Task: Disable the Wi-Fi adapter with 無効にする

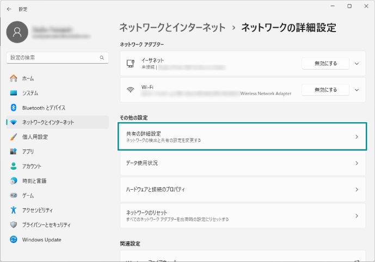Action: (325, 90)
